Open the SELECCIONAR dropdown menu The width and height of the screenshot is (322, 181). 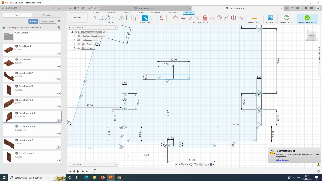click(x=287, y=23)
